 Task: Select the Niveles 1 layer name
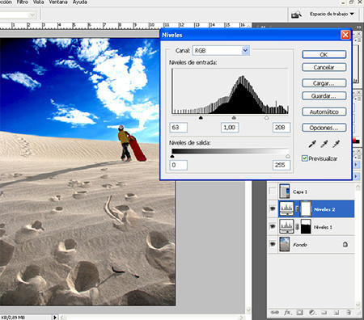coord(323,227)
